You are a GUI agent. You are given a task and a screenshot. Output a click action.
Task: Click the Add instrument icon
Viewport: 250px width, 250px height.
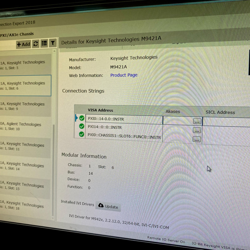point(23,44)
